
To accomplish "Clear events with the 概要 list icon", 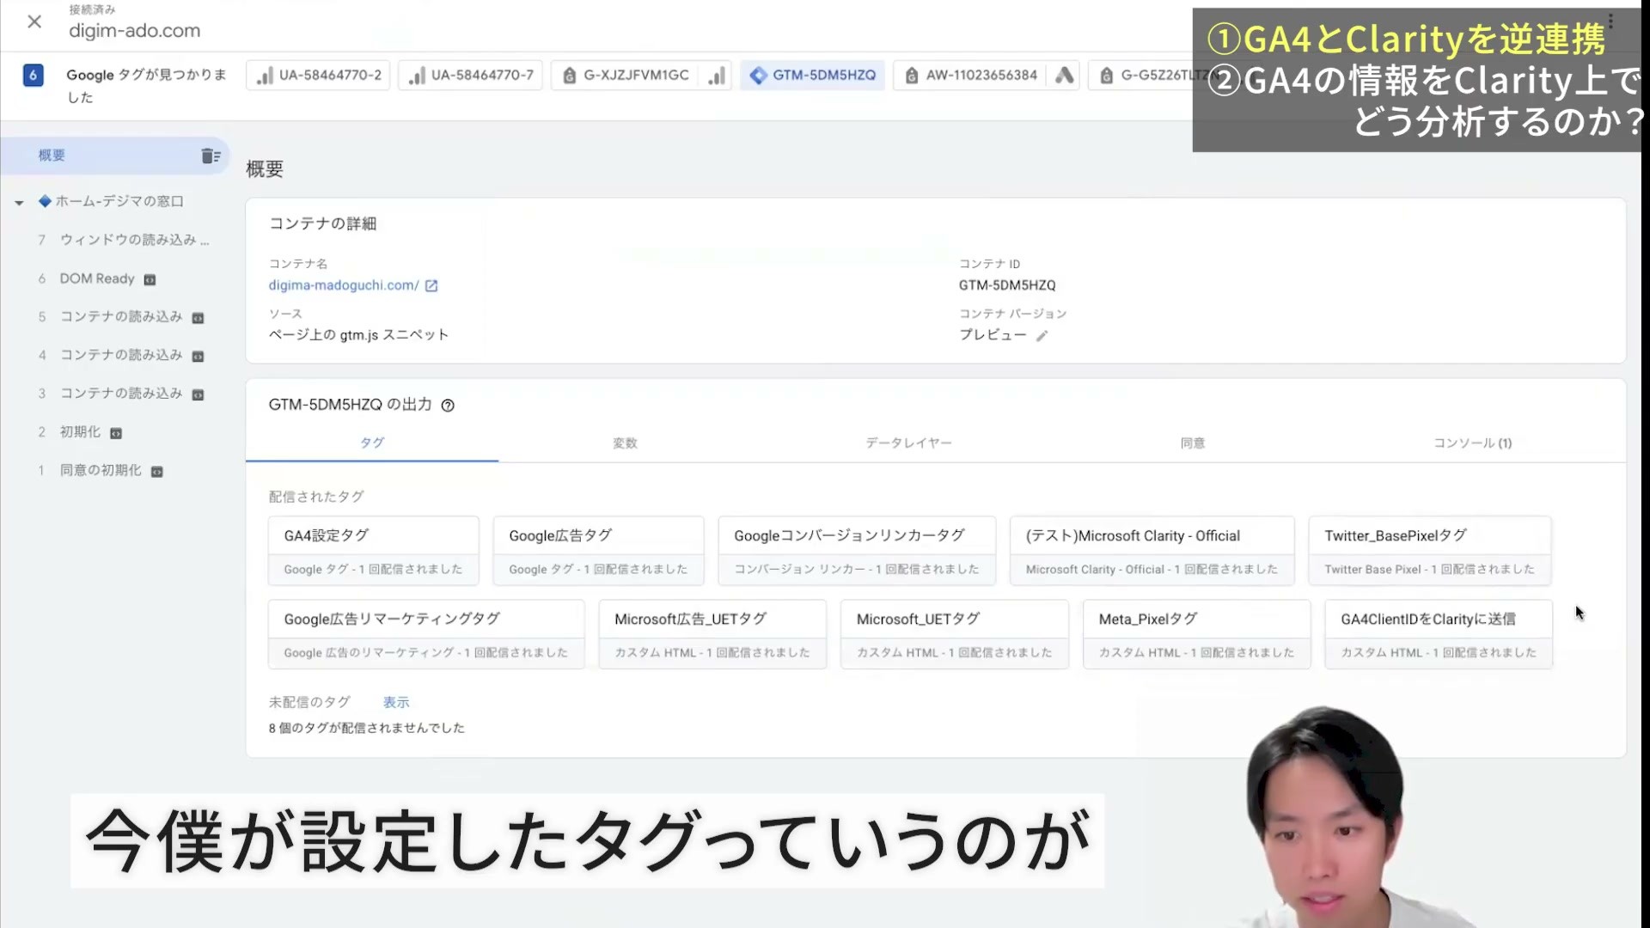I will (x=211, y=156).
